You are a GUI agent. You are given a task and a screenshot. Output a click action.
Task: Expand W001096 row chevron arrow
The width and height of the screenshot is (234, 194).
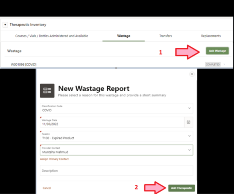coord(224,64)
